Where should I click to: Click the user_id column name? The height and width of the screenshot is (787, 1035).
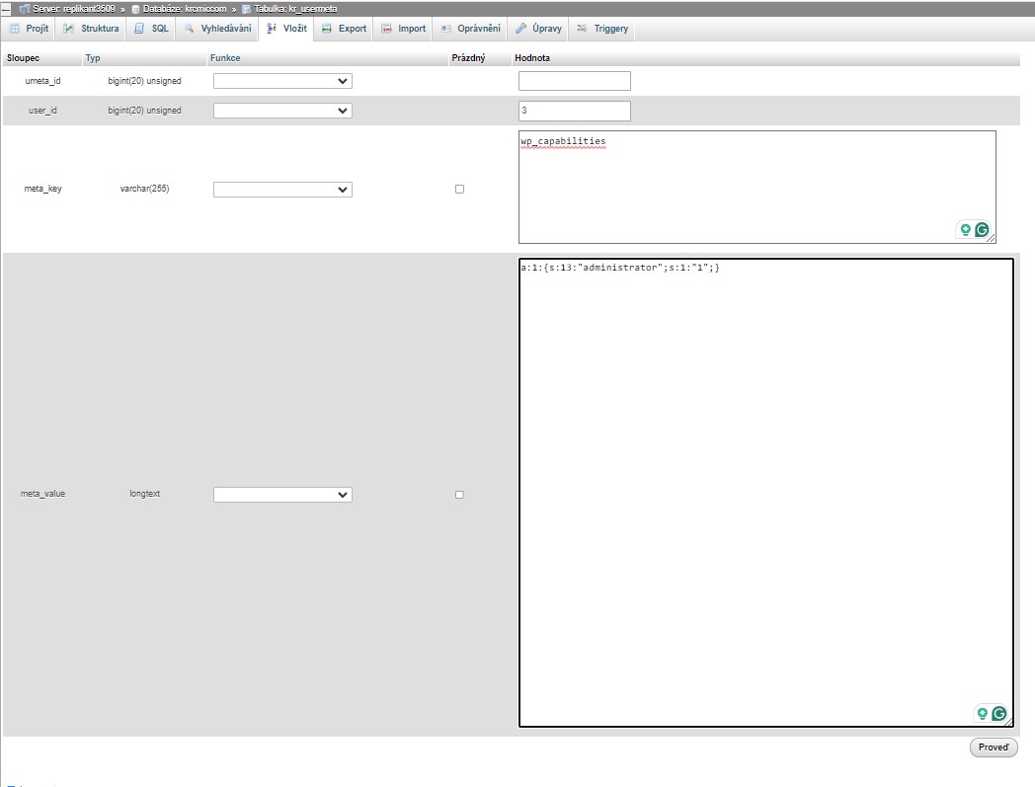42,111
